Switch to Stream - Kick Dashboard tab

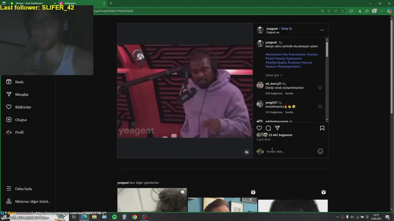[33, 3]
